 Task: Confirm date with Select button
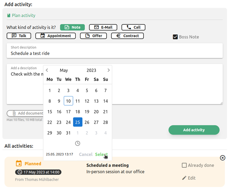(x=101, y=154)
